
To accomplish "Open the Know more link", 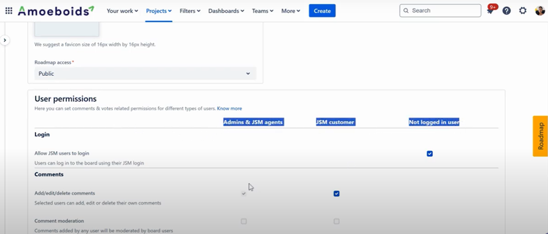I will click(x=229, y=109).
